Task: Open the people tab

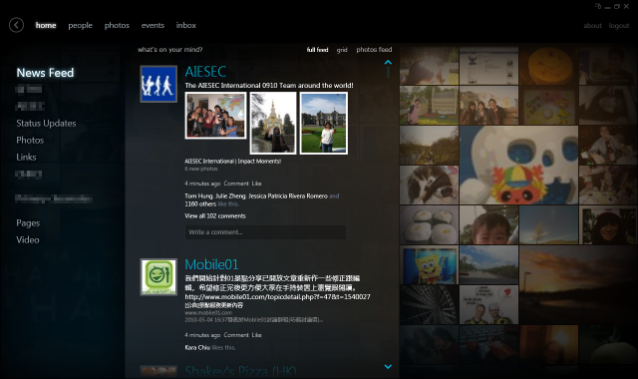Action: [x=80, y=25]
